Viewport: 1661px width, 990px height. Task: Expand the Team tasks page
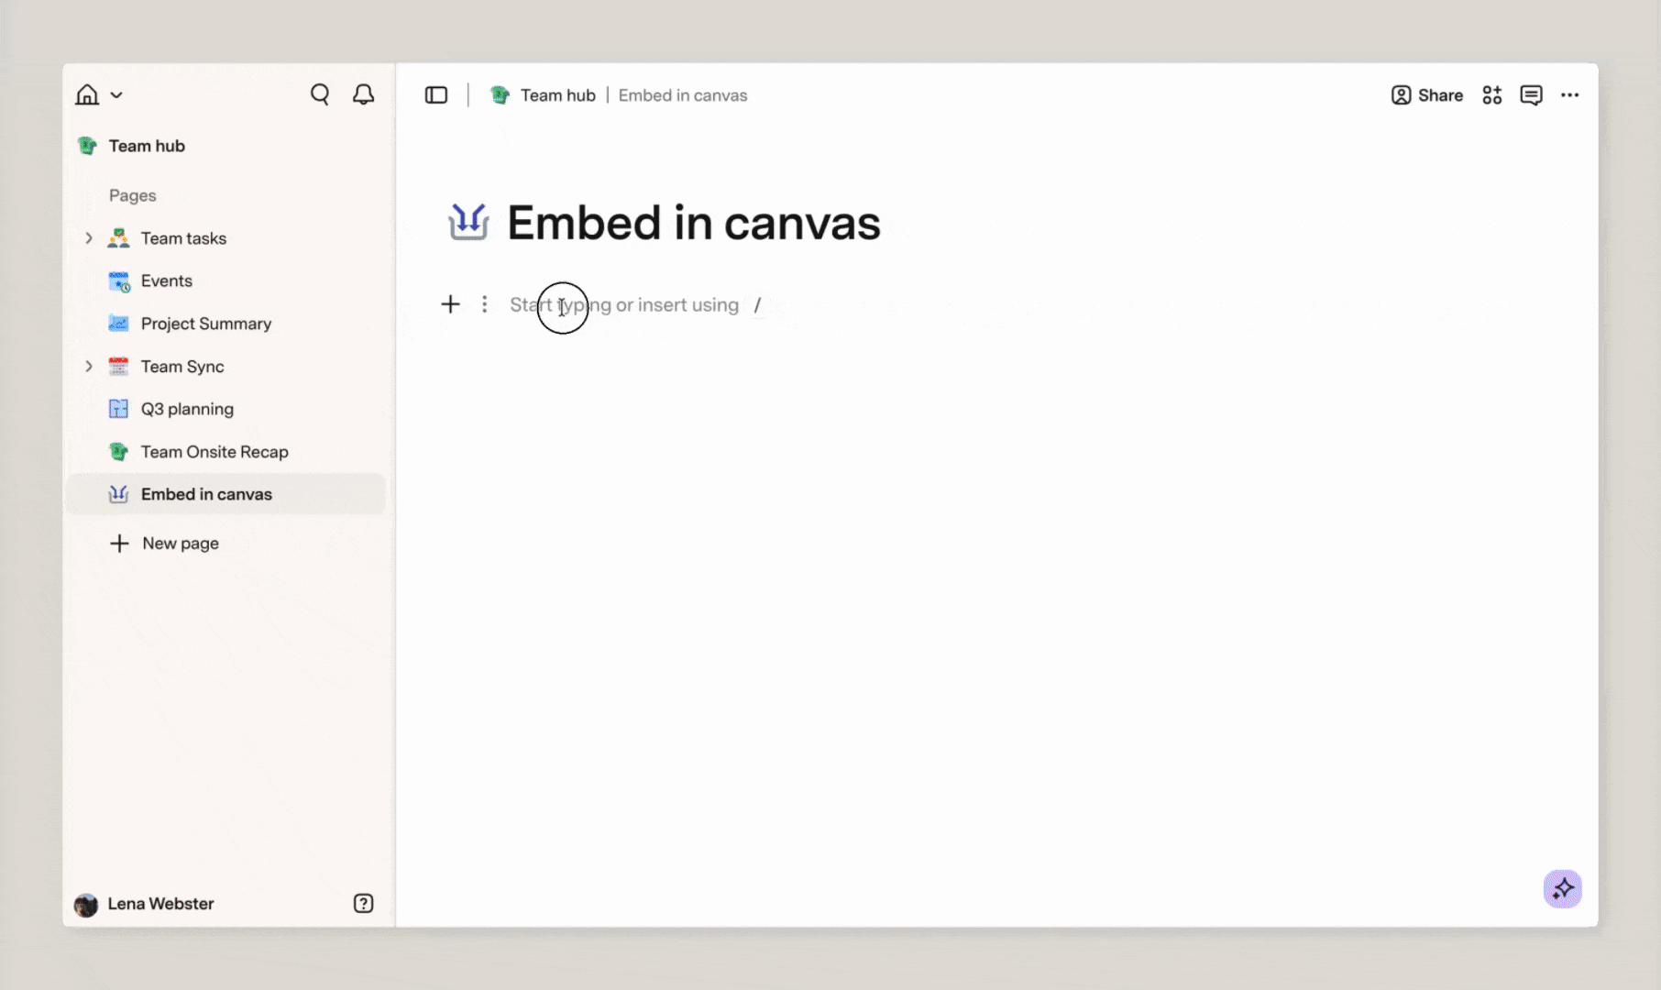coord(89,238)
